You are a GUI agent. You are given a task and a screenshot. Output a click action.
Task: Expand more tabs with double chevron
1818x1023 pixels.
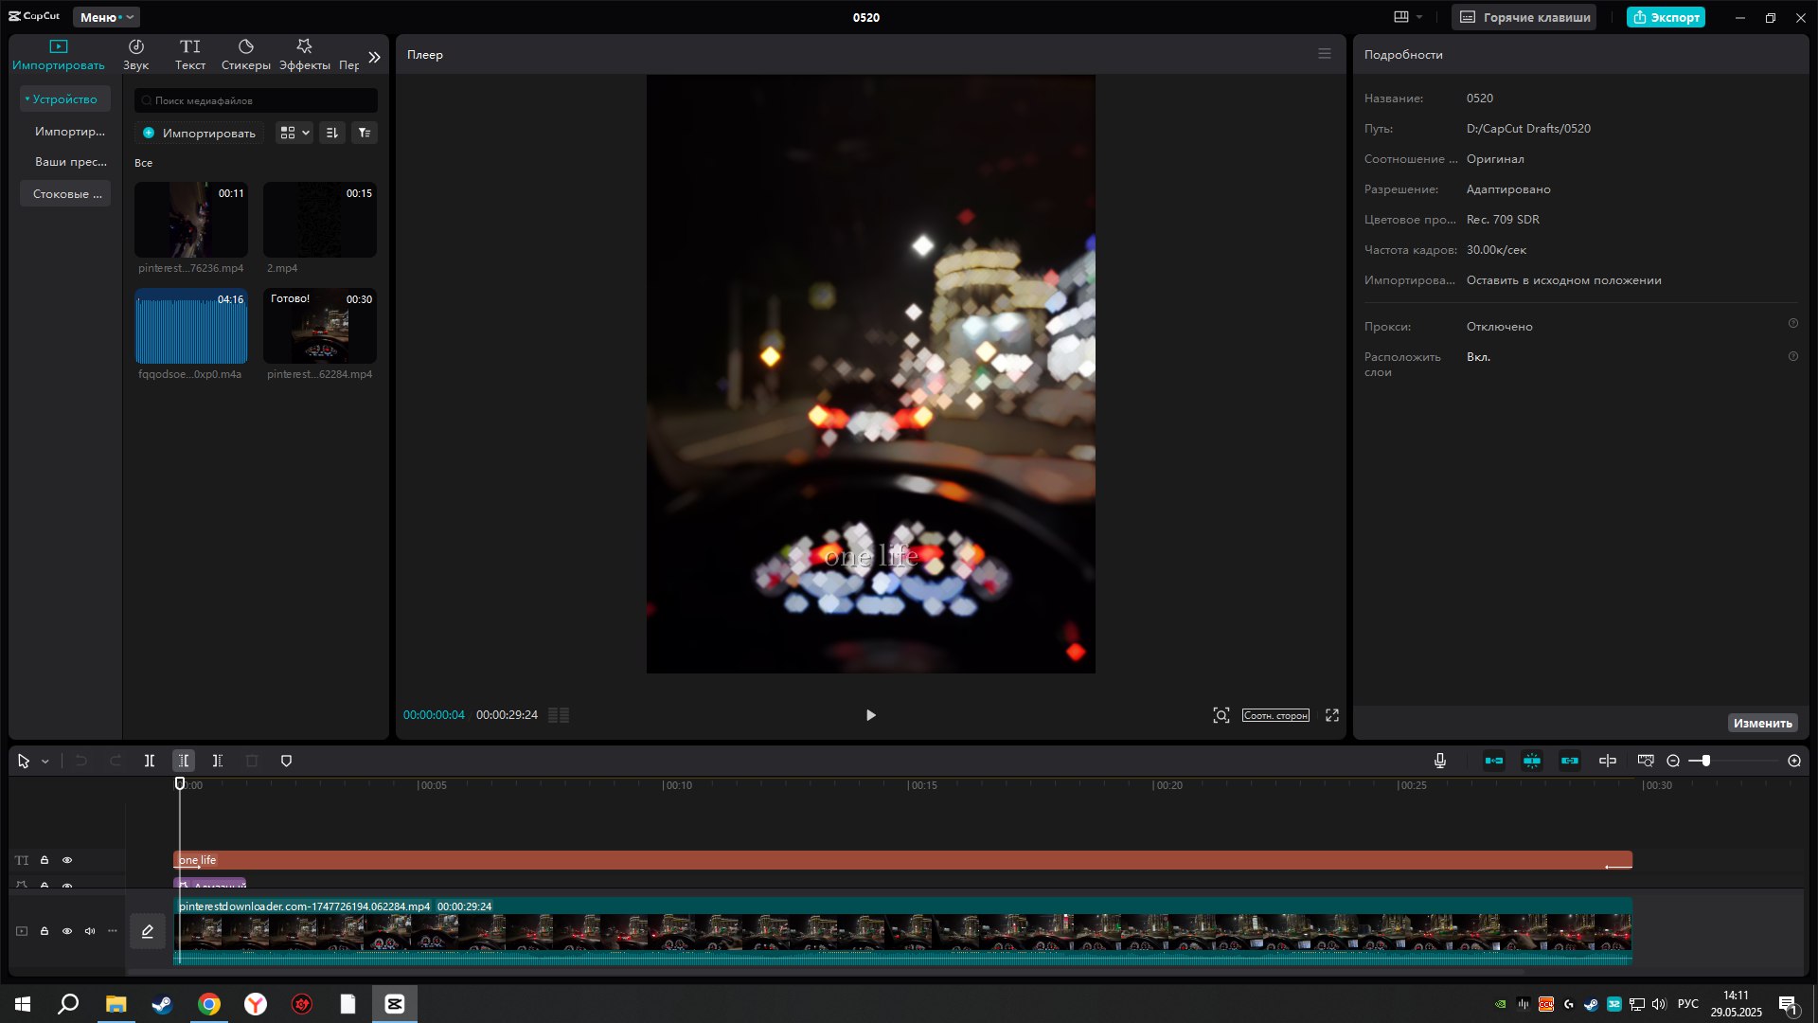(375, 57)
